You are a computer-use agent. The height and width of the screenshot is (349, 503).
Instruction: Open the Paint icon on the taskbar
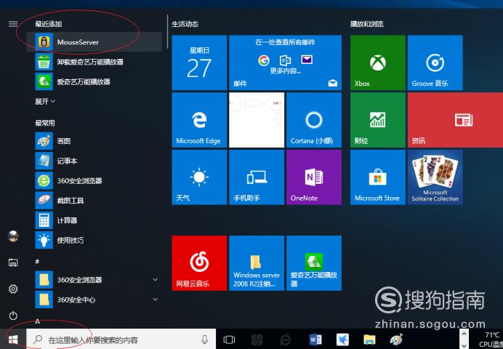pos(396,340)
